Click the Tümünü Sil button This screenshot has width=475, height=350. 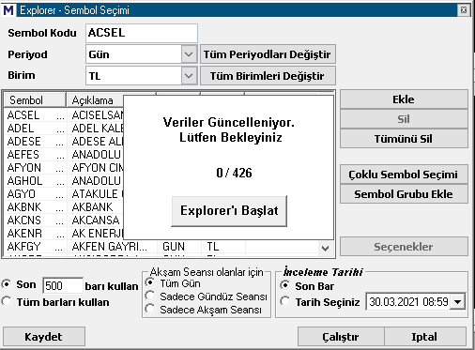404,139
